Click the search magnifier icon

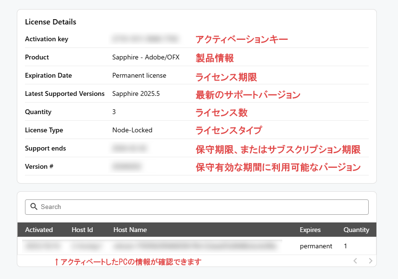coord(34,207)
